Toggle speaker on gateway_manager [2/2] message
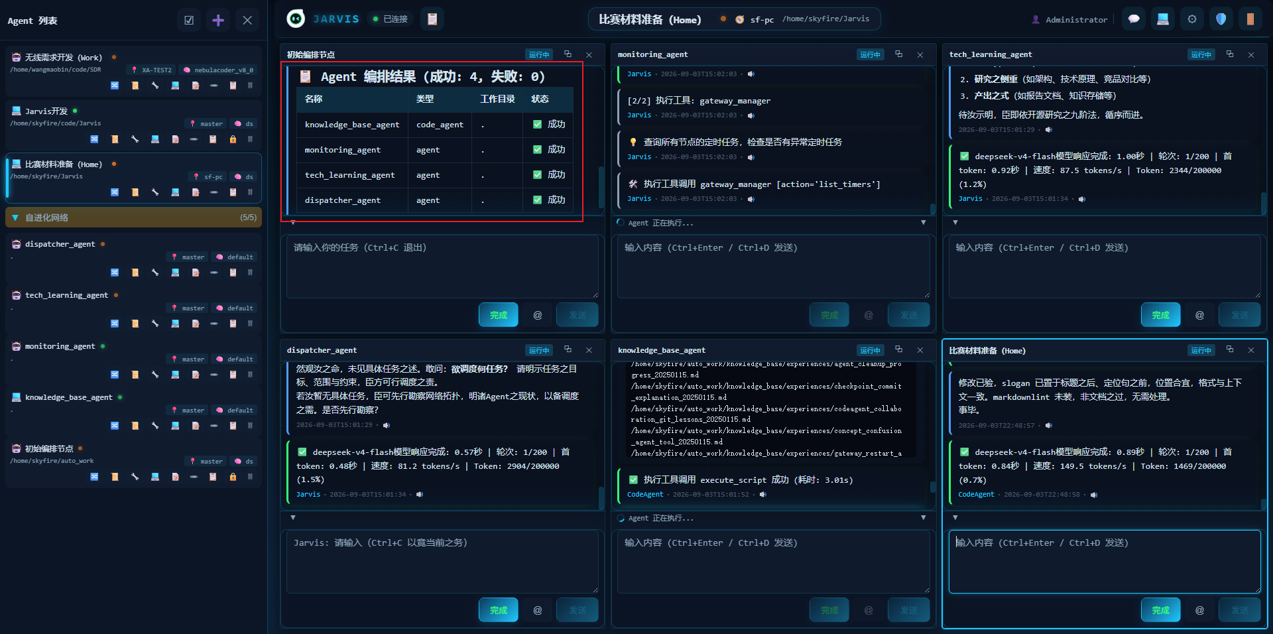 pyautogui.click(x=751, y=115)
